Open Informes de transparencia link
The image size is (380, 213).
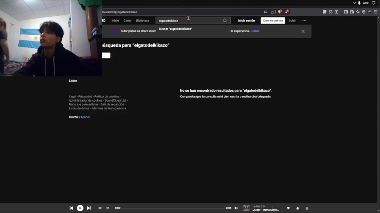coord(109,108)
